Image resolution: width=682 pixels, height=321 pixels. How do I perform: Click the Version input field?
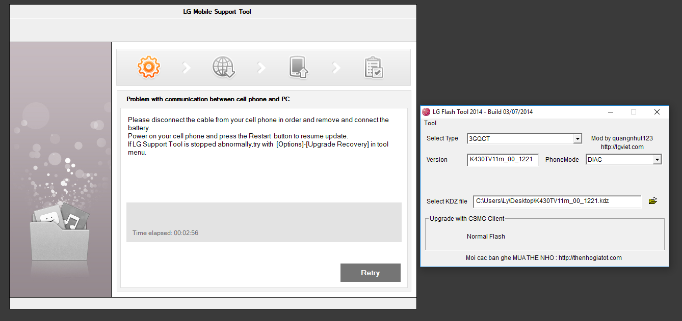tap(503, 160)
